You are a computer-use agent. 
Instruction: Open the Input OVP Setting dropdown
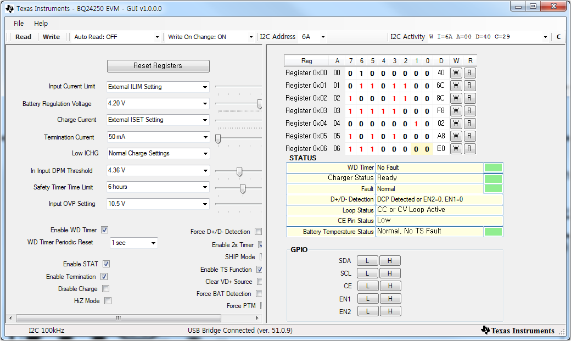(158, 204)
